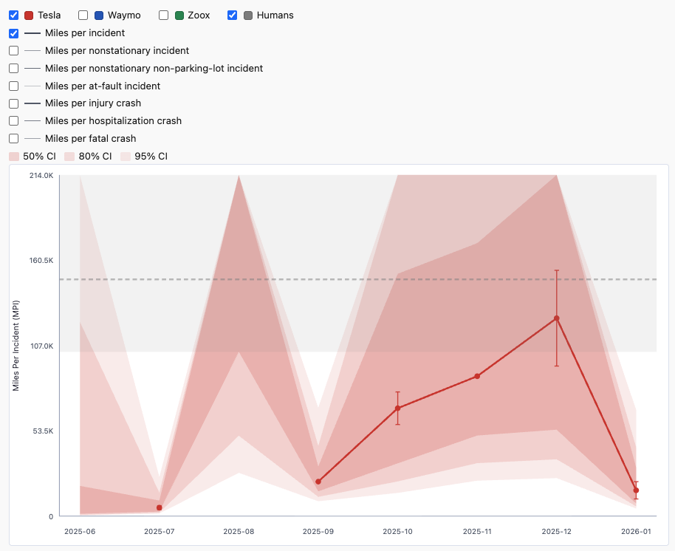Click the 50% CI legend swatch
675x551 pixels.
click(14, 157)
